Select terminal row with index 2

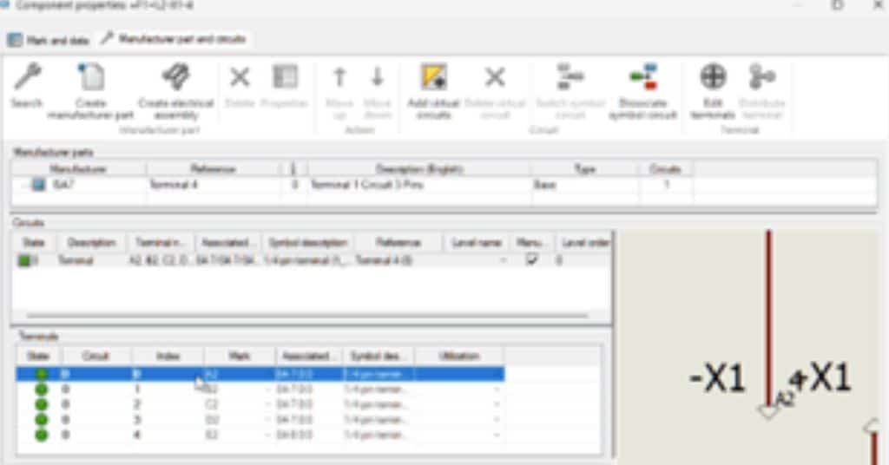tap(260, 404)
